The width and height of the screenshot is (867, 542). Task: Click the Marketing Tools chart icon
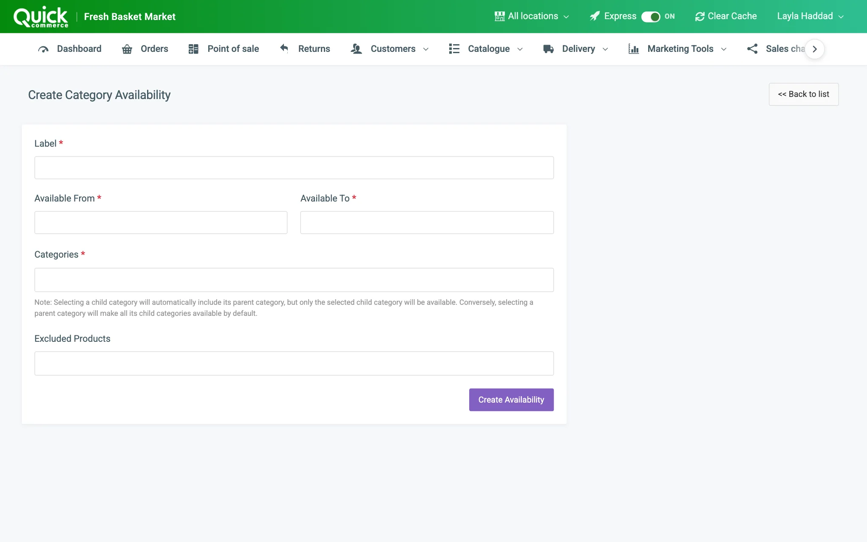pyautogui.click(x=633, y=49)
